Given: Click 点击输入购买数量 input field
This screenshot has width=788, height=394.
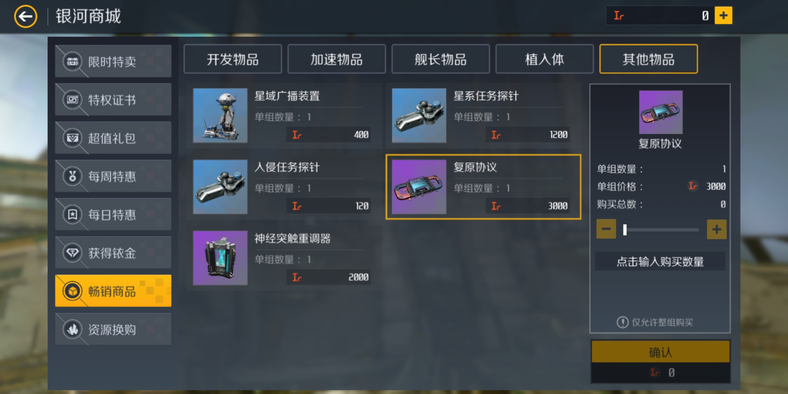Looking at the screenshot, I should pyautogui.click(x=660, y=261).
